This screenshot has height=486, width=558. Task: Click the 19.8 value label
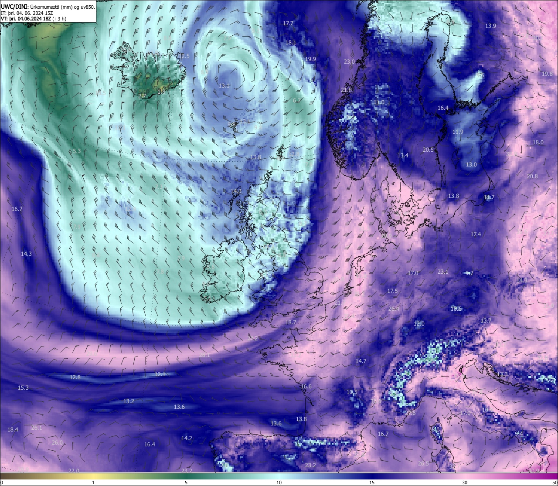click(x=548, y=74)
